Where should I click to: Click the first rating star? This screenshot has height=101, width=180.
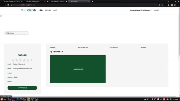(13, 60)
